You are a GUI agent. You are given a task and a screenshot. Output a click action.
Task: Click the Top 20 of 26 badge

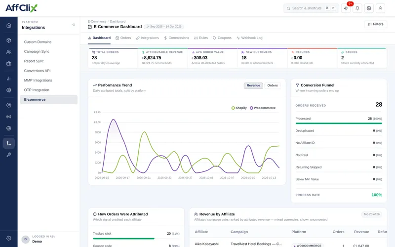pyautogui.click(x=372, y=214)
